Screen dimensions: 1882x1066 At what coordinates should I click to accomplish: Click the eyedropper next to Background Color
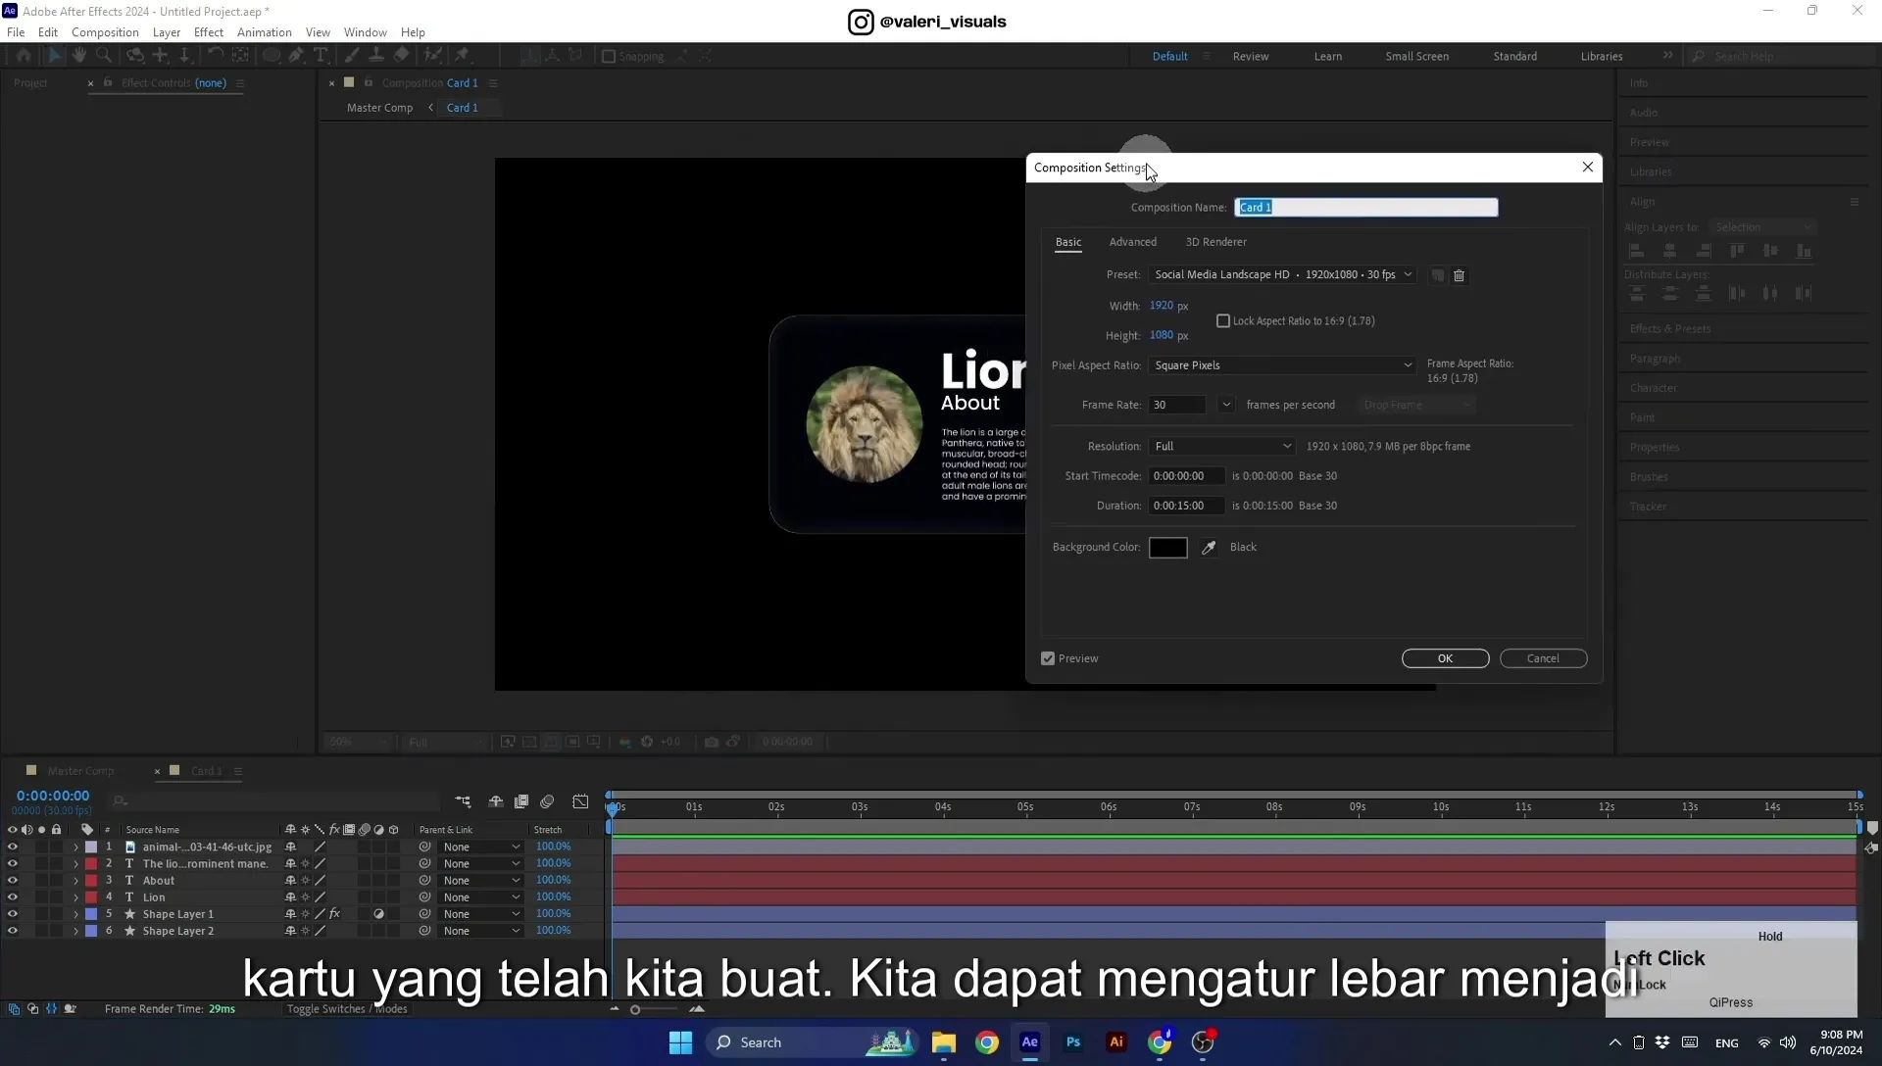1209,548
